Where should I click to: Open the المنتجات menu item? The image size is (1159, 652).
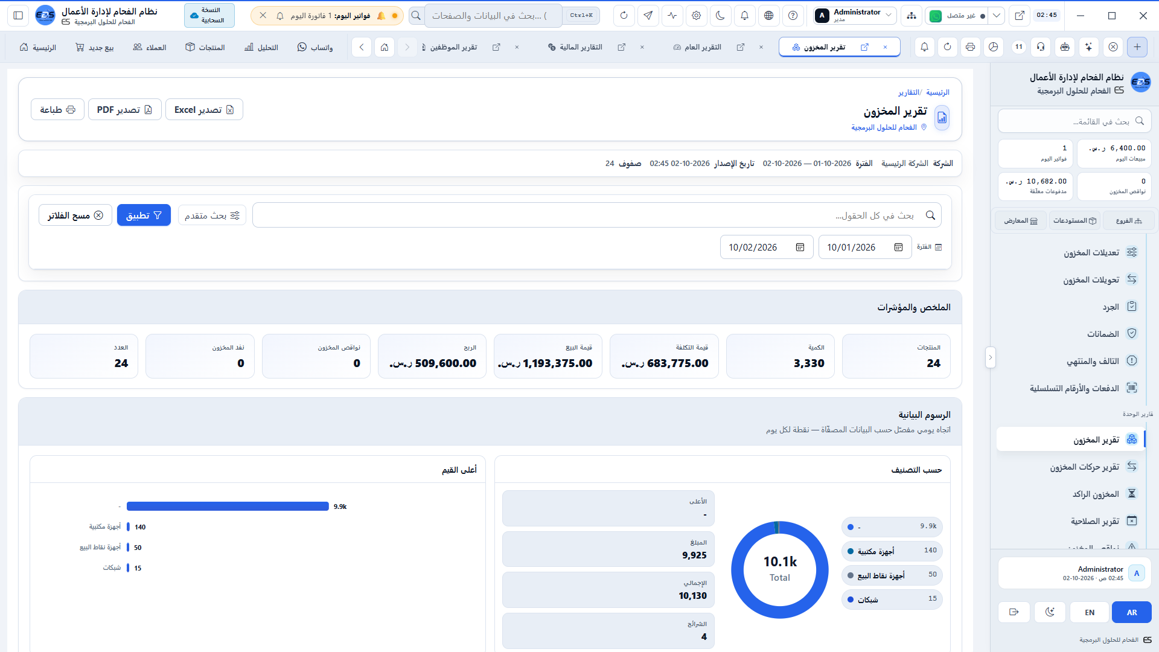click(205, 47)
